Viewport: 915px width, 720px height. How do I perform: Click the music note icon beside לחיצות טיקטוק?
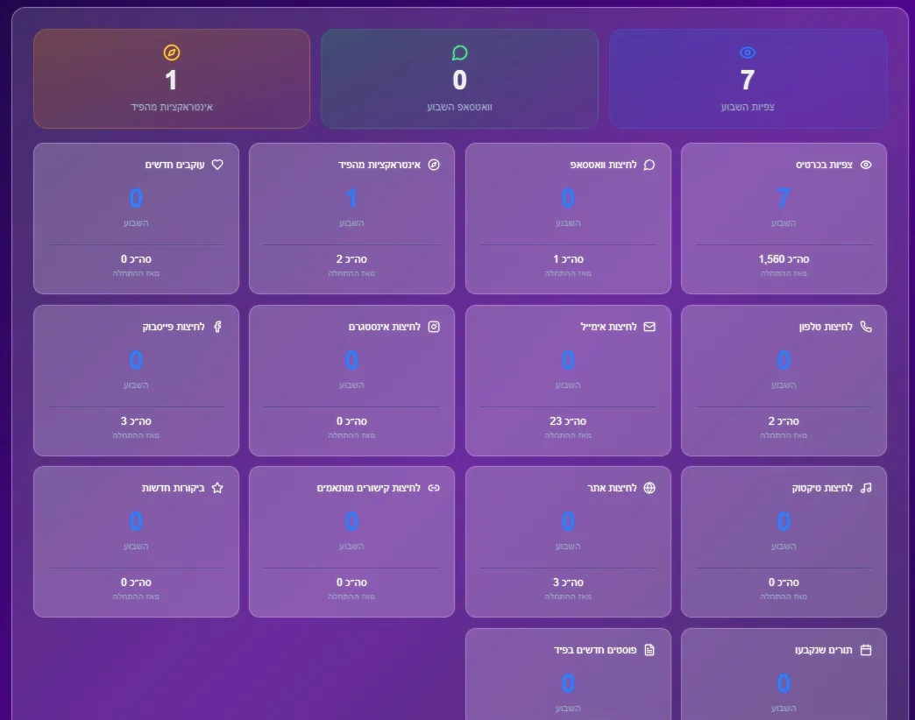(866, 487)
